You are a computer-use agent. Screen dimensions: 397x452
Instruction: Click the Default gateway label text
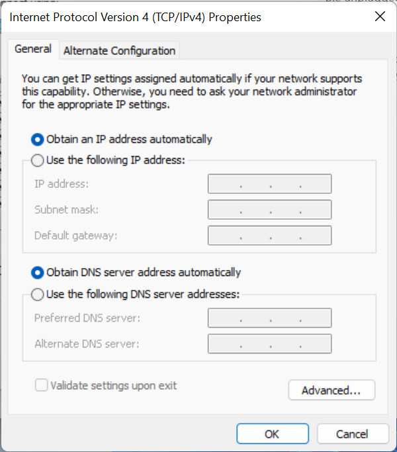[76, 236]
